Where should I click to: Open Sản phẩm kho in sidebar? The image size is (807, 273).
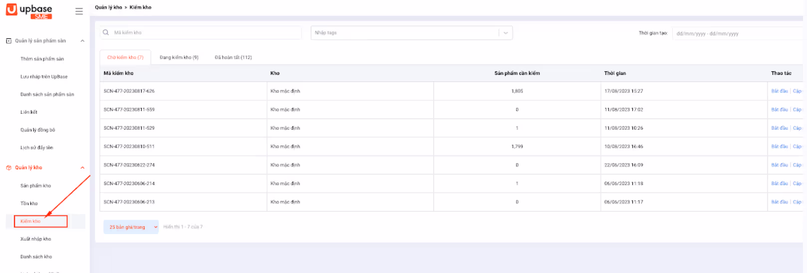coord(35,186)
